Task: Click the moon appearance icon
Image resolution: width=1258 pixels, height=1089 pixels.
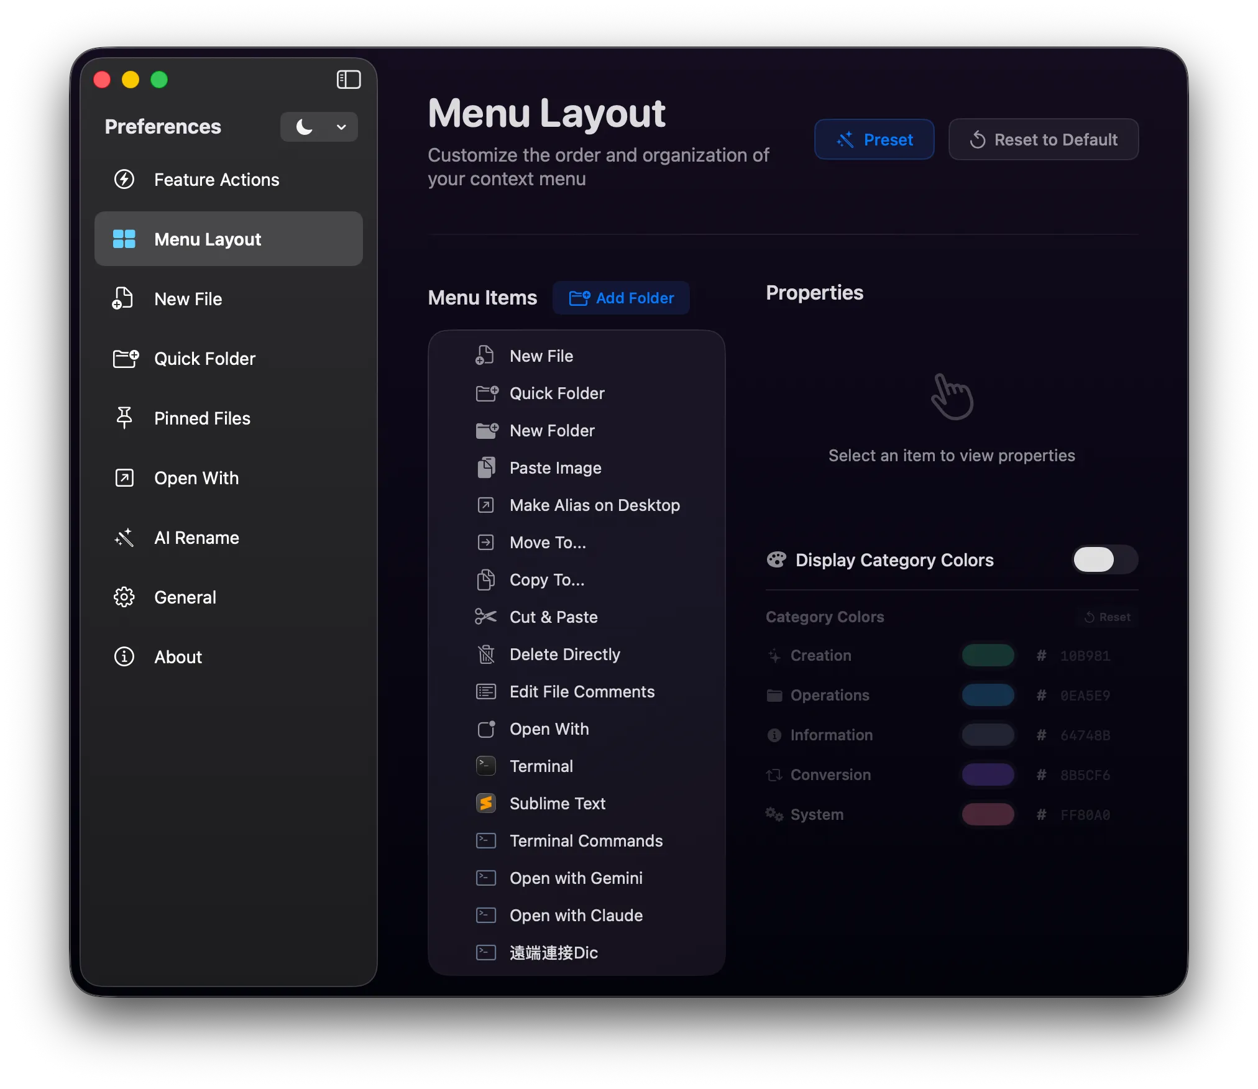Action: pyautogui.click(x=305, y=127)
